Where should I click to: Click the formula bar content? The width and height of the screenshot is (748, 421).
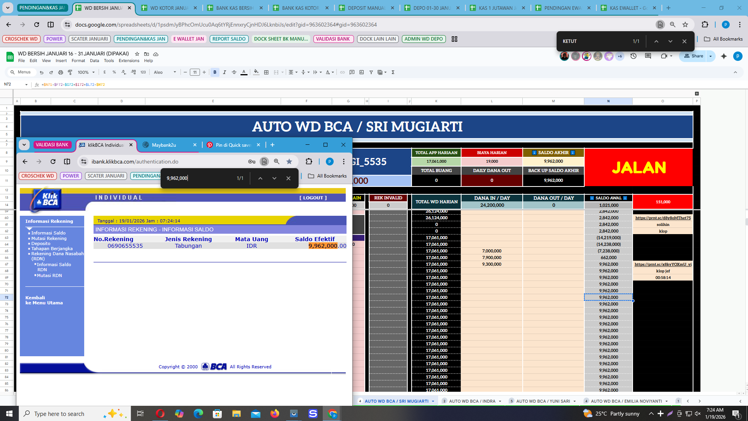tap(74, 85)
